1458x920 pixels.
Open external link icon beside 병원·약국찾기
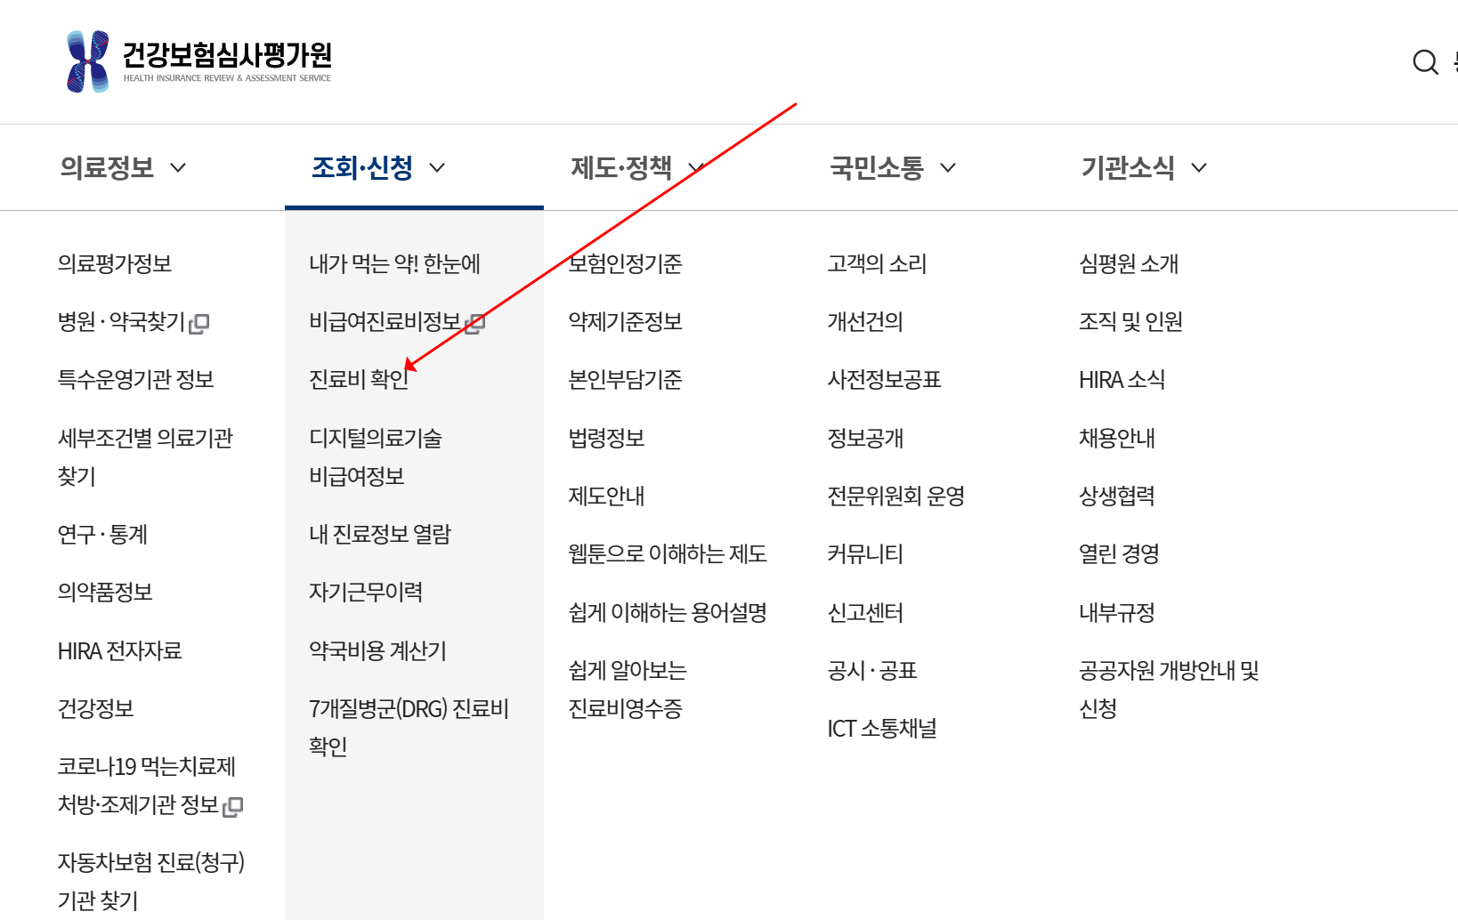[x=199, y=324]
